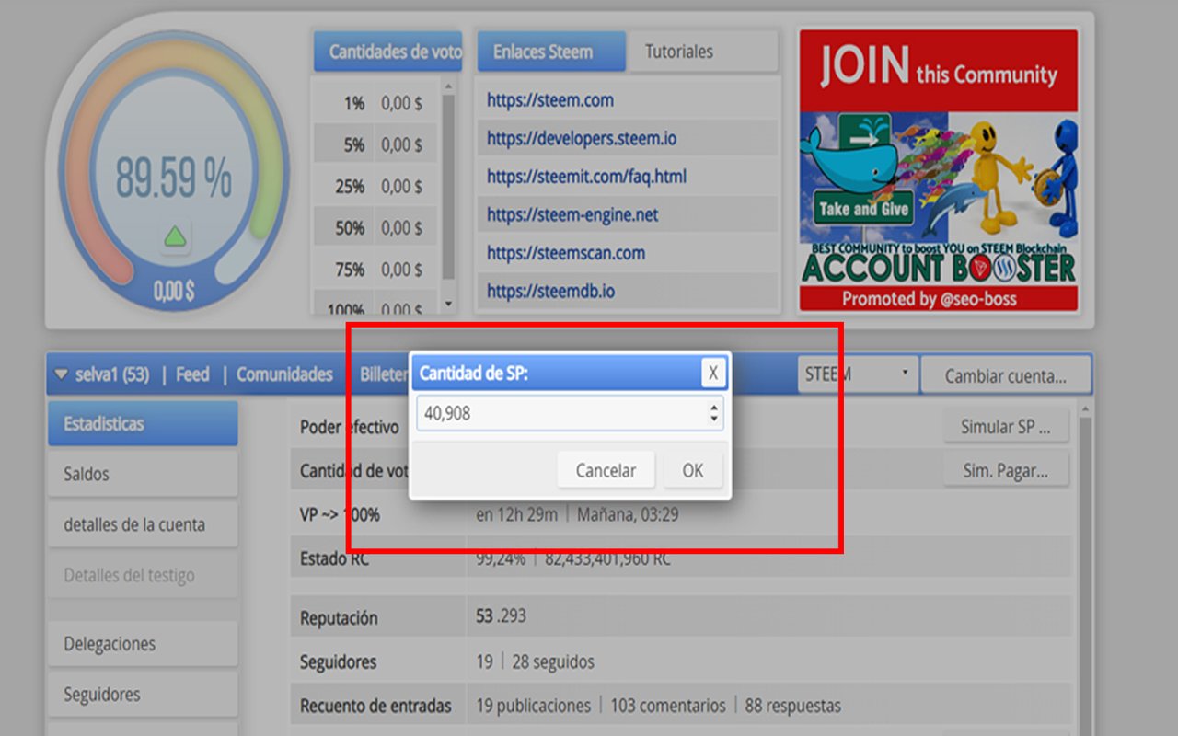Screen dimensions: 1178x736
Task: Click the 25% vote amount row
Action: point(375,187)
